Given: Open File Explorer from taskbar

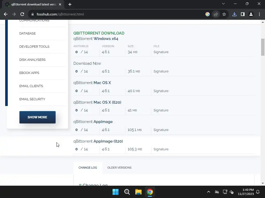Looking at the screenshot, I should (138, 192).
